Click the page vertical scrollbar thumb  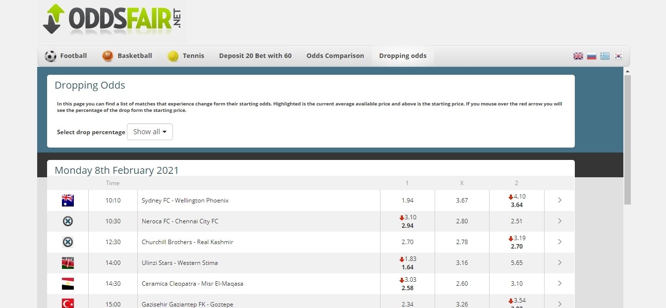[x=627, y=139]
